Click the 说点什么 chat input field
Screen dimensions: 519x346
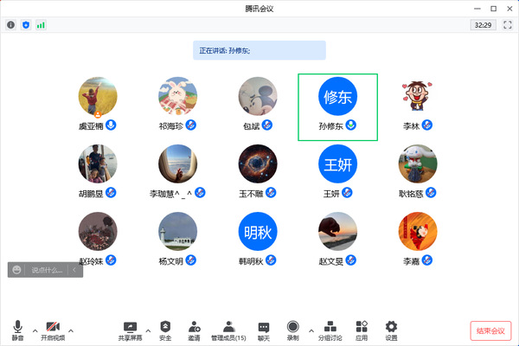pyautogui.click(x=47, y=271)
